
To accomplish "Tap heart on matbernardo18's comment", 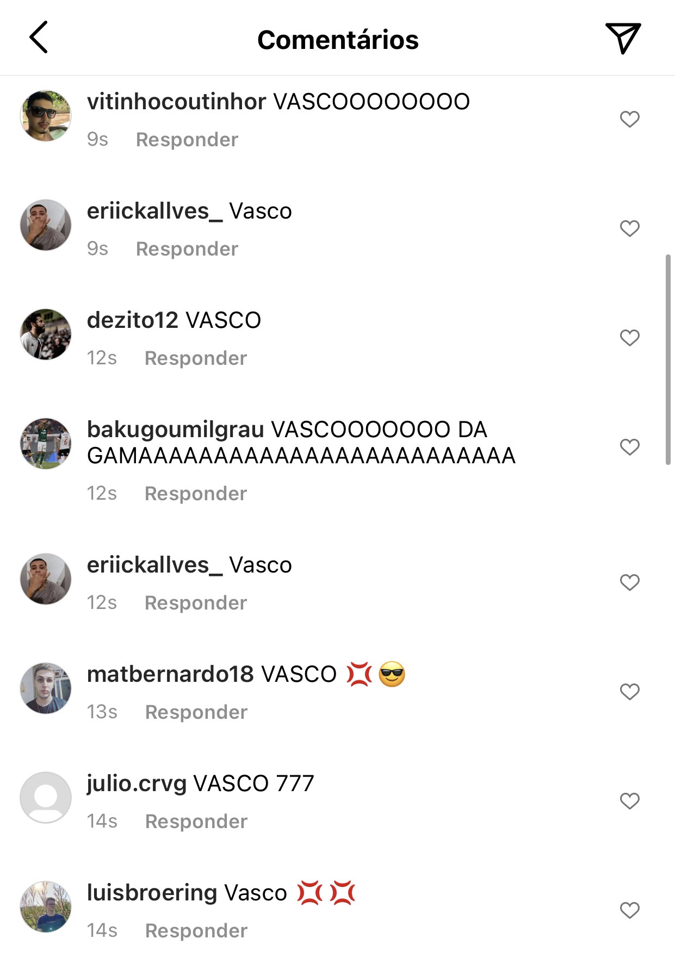I will pyautogui.click(x=629, y=692).
